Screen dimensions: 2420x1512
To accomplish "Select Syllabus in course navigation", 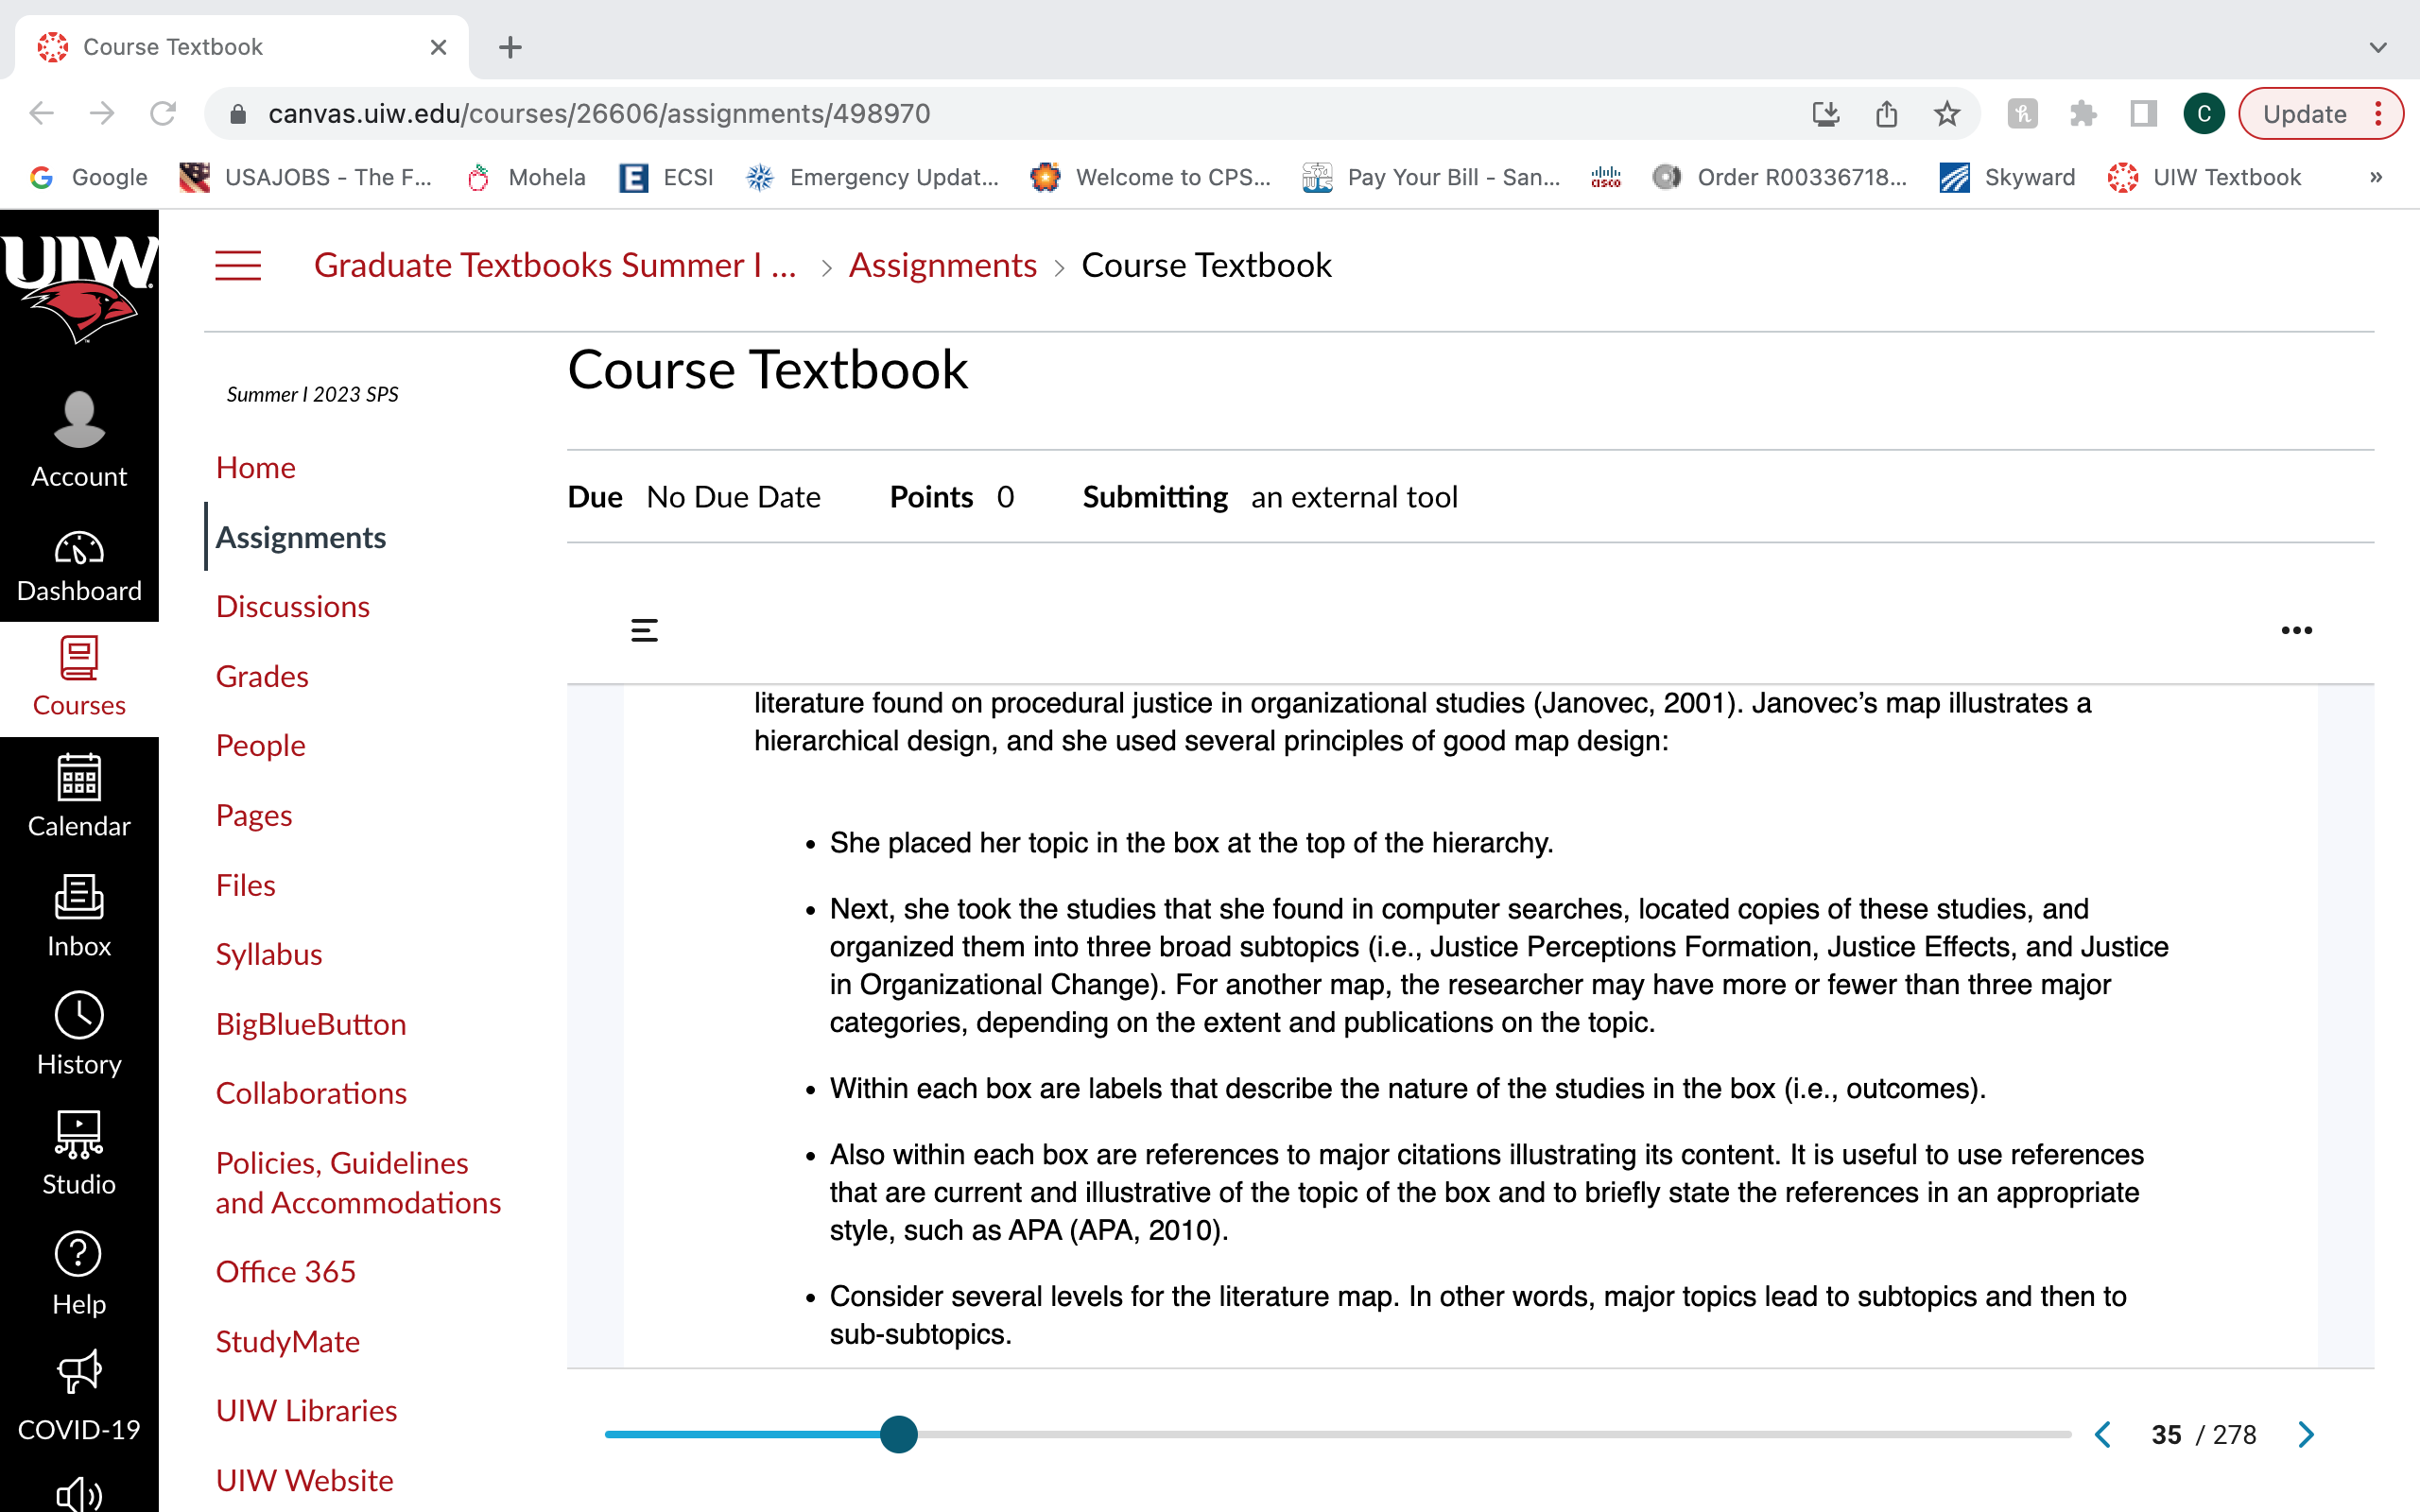I will 269,954.
